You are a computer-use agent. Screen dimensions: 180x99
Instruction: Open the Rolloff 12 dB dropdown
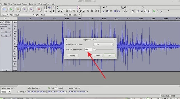pyautogui.click(x=103, y=44)
